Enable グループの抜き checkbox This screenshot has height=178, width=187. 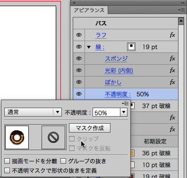tap(63, 161)
